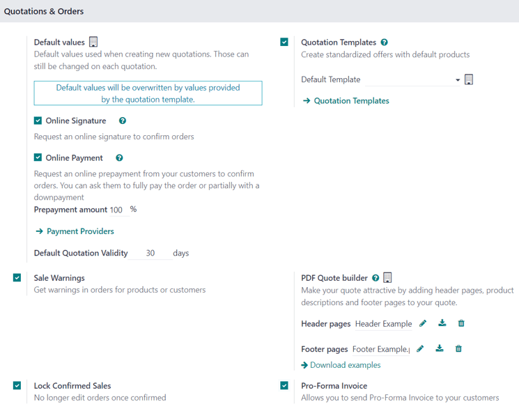Click the Download examples link

[x=341, y=365]
